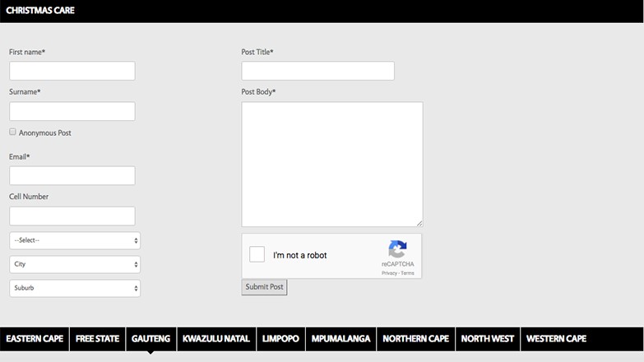Image resolution: width=644 pixels, height=362 pixels.
Task: Open the Gauteng tab
Action: (x=151, y=339)
